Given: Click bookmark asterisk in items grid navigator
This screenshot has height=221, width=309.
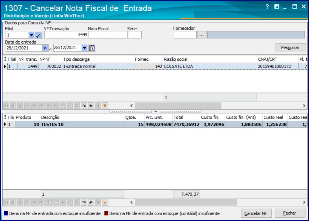Looking at the screenshot, I should pos(91,202).
